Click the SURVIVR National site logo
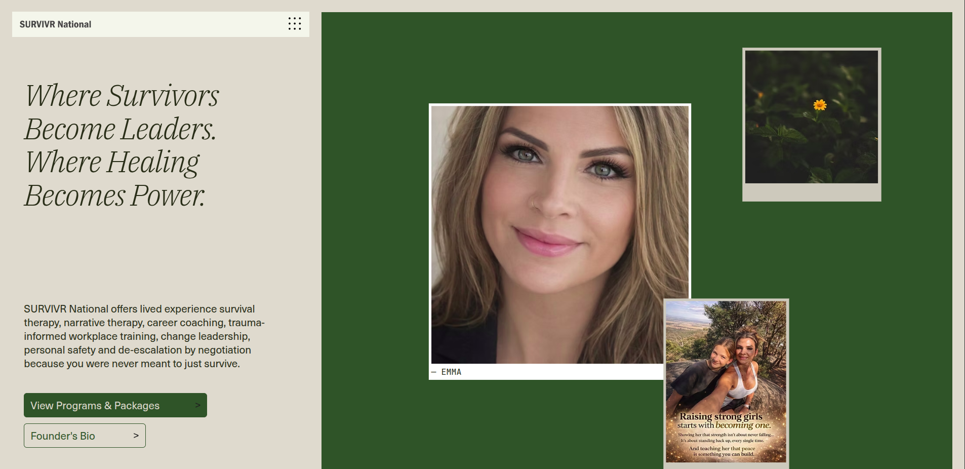 [x=55, y=24]
